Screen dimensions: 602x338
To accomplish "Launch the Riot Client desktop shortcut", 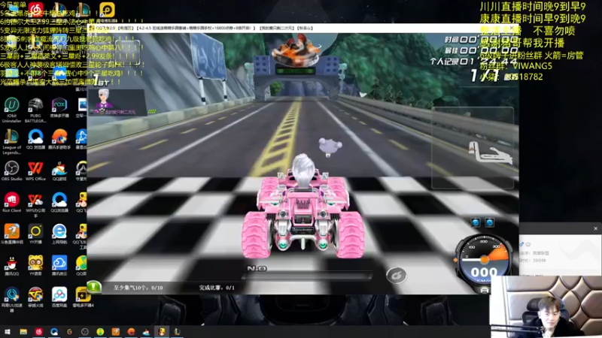I will coord(11,202).
